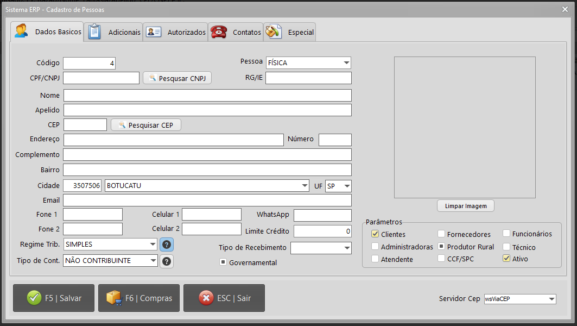Expand the UF state dropdown
This screenshot has height=326, width=577.
coord(346,186)
